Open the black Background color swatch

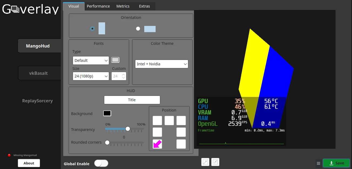coord(107,113)
